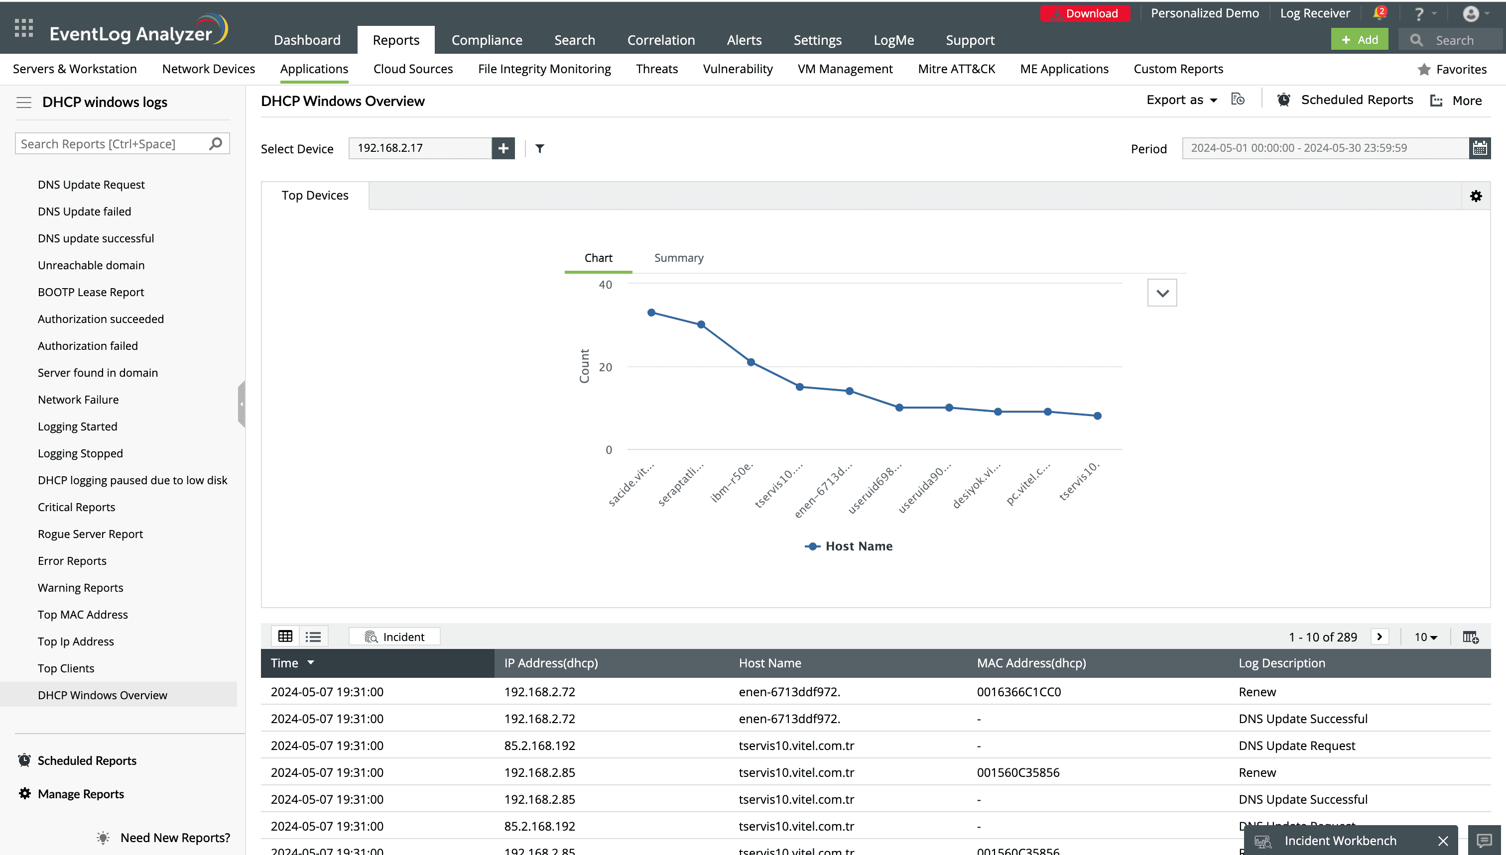Select grid table view icon
Screen dimensions: 1506x855
285,636
